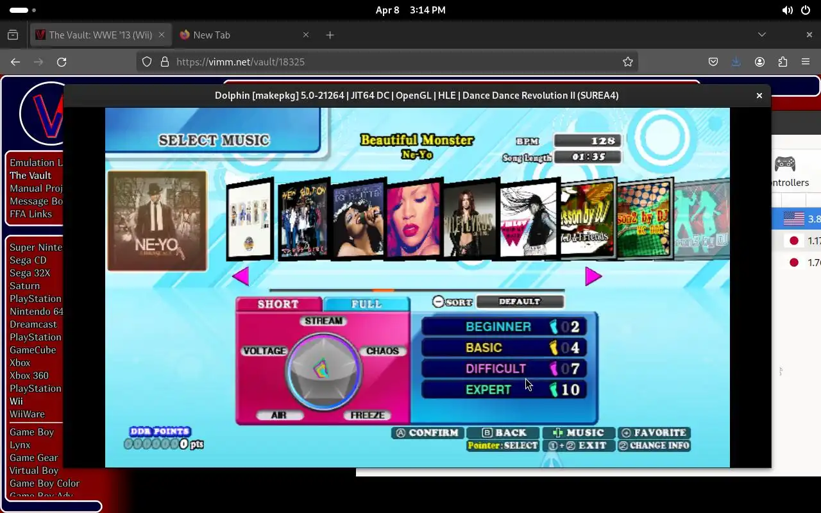
Task: Click the site shield tracking protection icon
Action: 147,62
